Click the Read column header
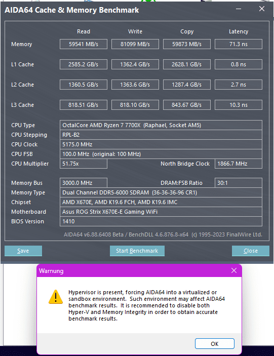 [x=84, y=31]
